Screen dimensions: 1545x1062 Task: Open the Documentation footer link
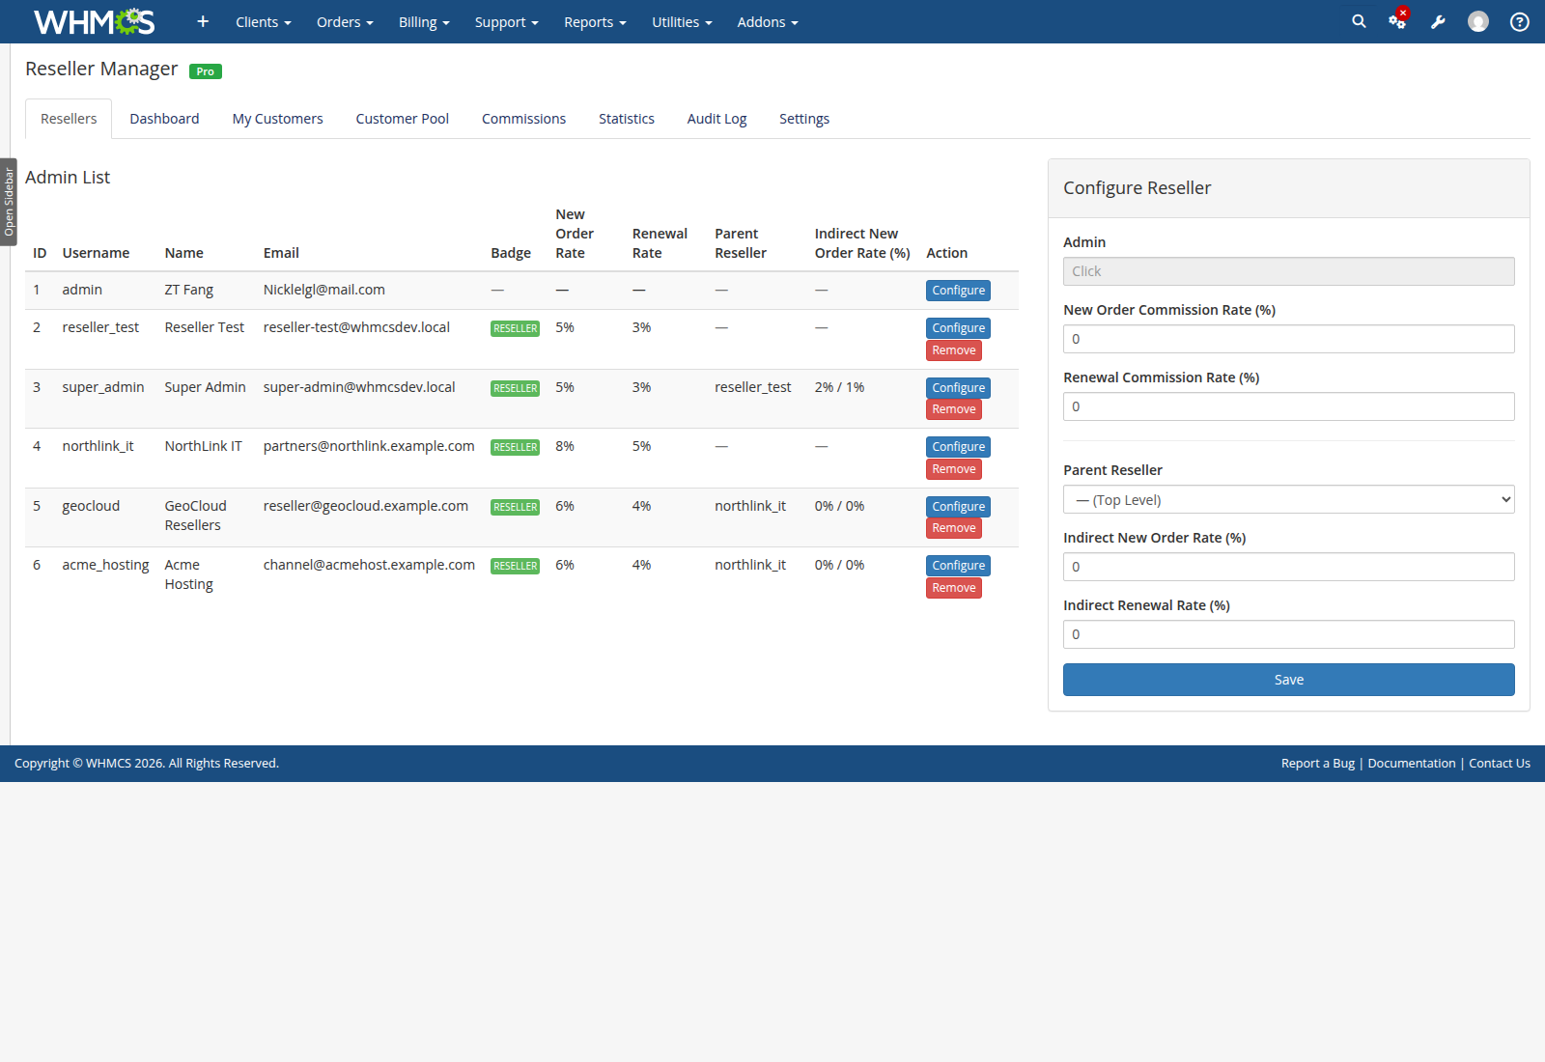[1411, 764]
